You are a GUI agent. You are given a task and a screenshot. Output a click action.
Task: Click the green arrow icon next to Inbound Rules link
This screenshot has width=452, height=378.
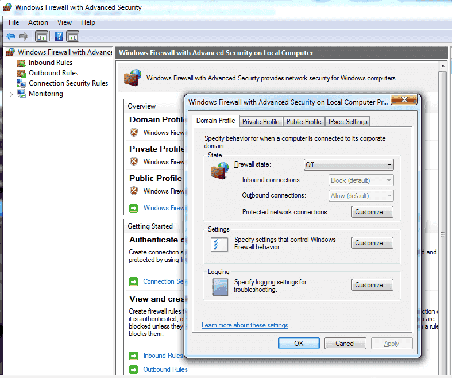(133, 356)
